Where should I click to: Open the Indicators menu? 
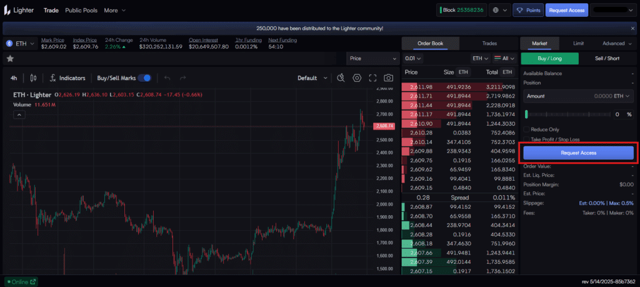pos(67,78)
